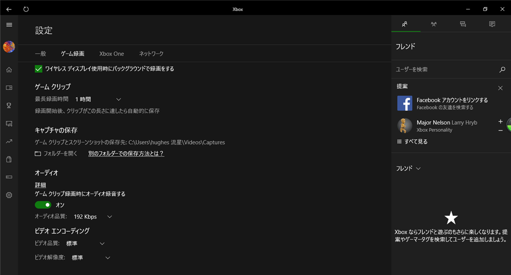The height and width of the screenshot is (275, 511).
Task: Remove Major Nelson suggestion with minus icon
Action: [x=500, y=130]
